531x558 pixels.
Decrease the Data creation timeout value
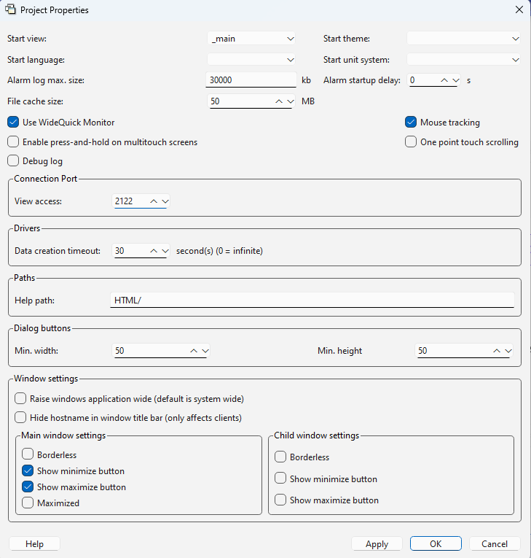click(x=165, y=251)
